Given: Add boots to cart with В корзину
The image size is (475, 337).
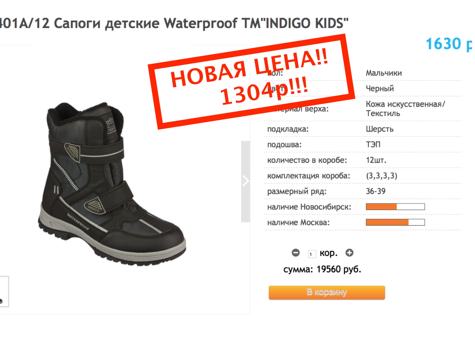Looking at the screenshot, I should pos(327,292).
